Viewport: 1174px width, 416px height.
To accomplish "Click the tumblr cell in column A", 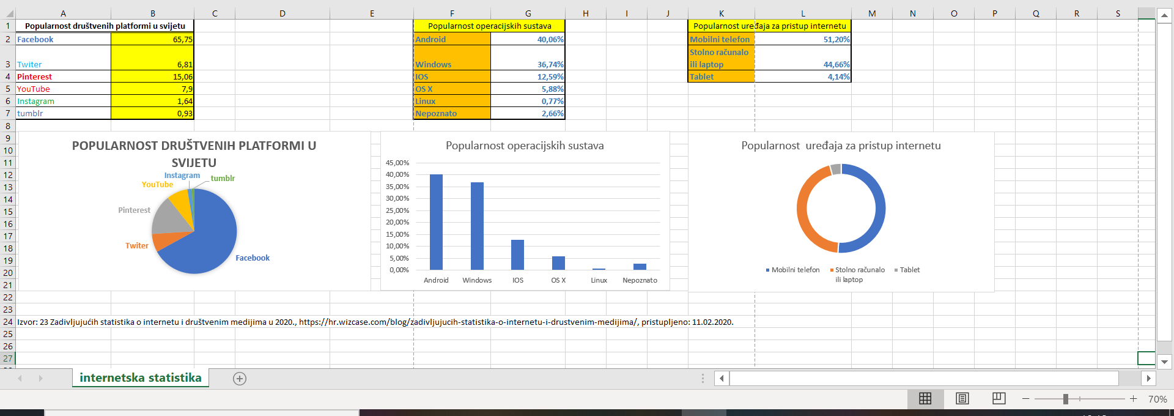I will point(63,113).
